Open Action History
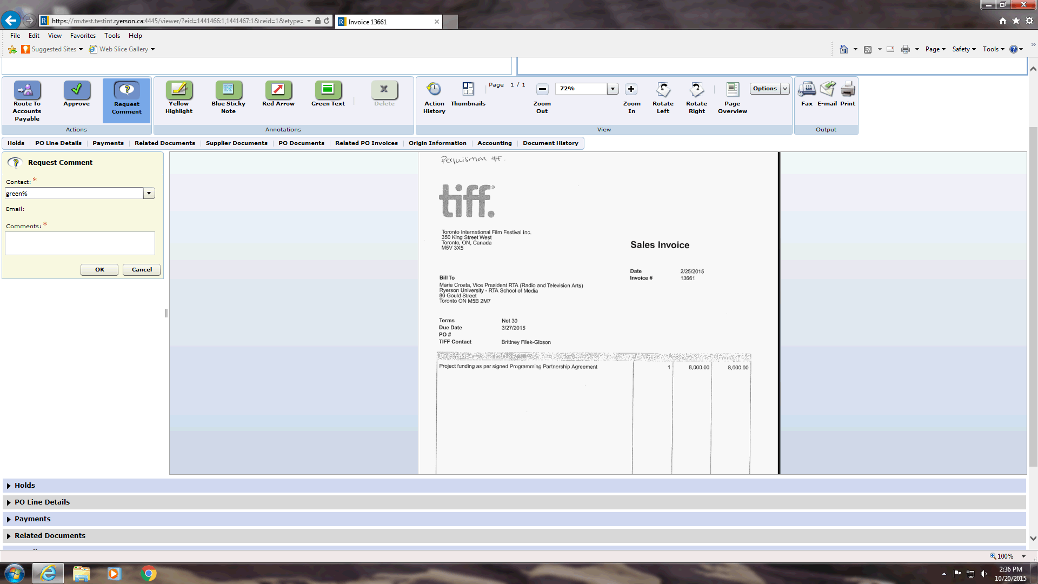This screenshot has width=1038, height=584. [434, 90]
